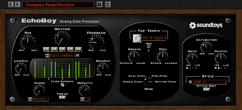242x110 pixels.
Task: Click the EchoBoy title logo
Action: (x=39, y=21)
